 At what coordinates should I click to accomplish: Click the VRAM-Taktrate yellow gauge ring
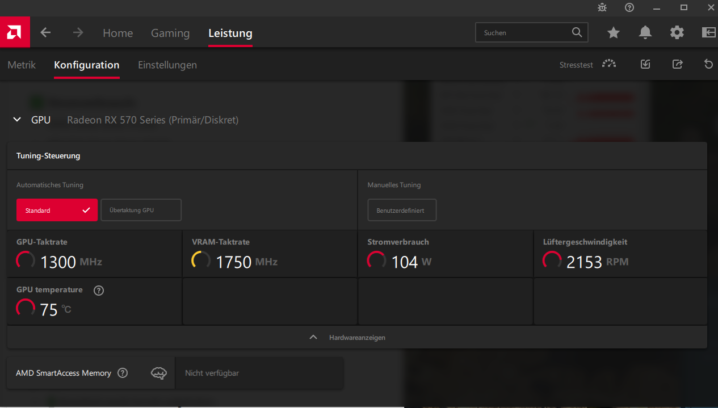pyautogui.click(x=201, y=261)
